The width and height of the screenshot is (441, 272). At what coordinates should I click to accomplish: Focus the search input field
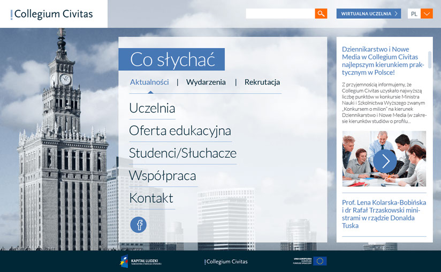click(x=280, y=13)
